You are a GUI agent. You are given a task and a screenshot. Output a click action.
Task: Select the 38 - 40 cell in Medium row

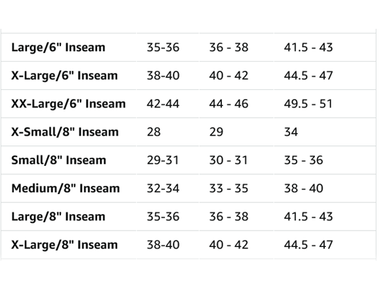pos(304,189)
